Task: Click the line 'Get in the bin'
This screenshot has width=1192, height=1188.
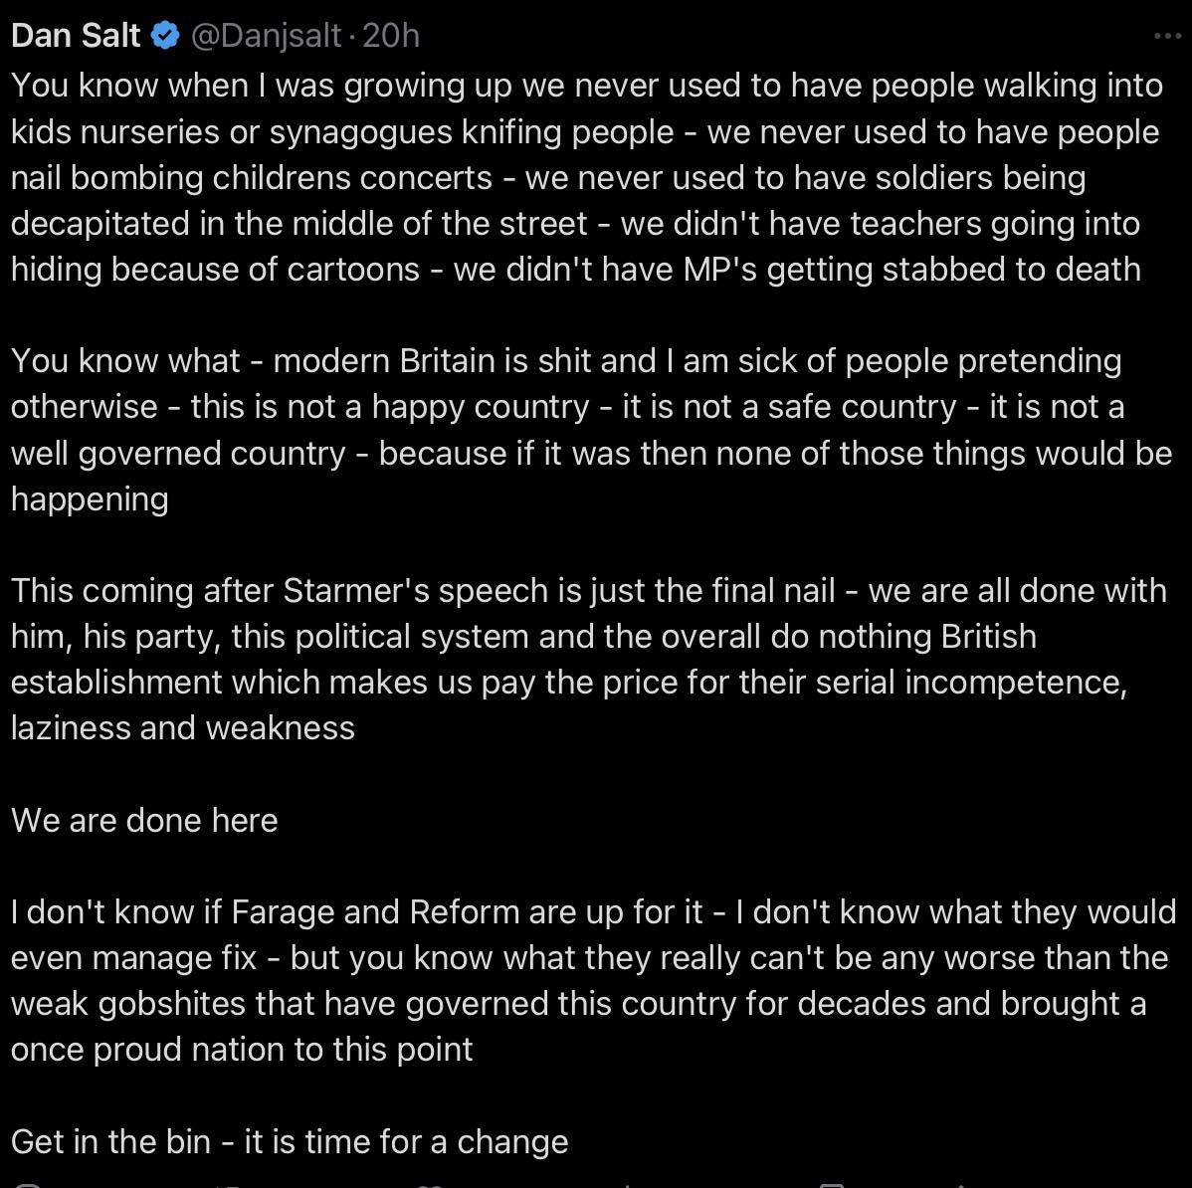Action: click(x=289, y=1141)
